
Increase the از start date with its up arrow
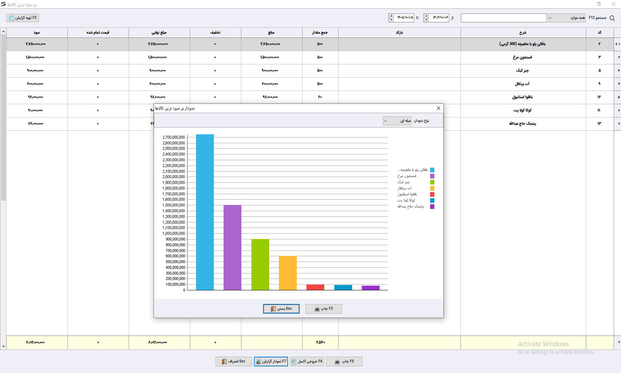pyautogui.click(x=426, y=16)
